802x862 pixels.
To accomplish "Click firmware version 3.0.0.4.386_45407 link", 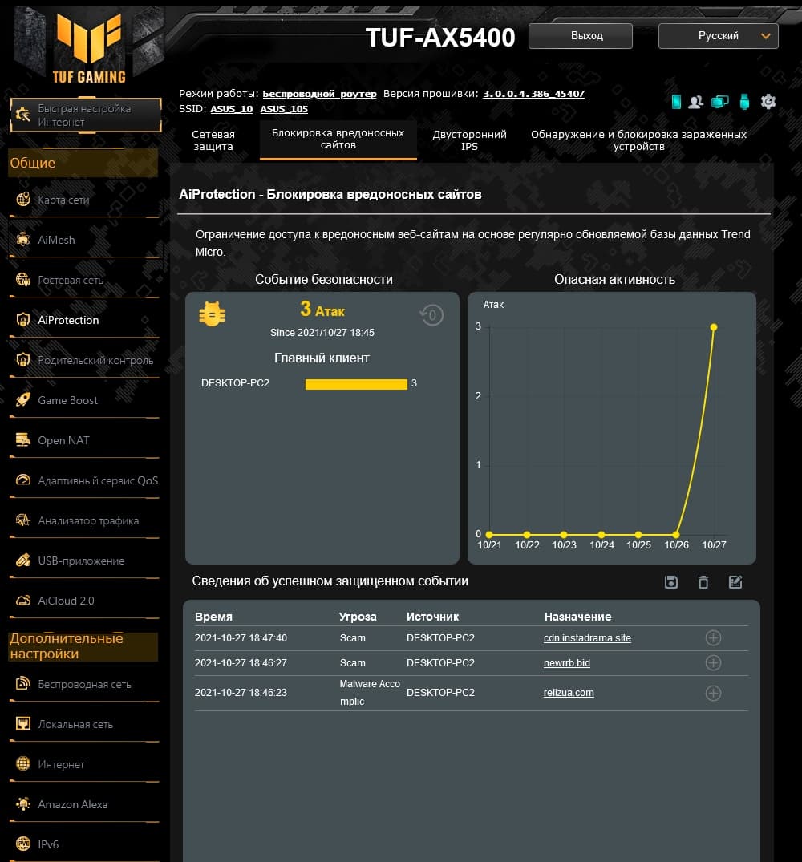I will click(x=534, y=94).
